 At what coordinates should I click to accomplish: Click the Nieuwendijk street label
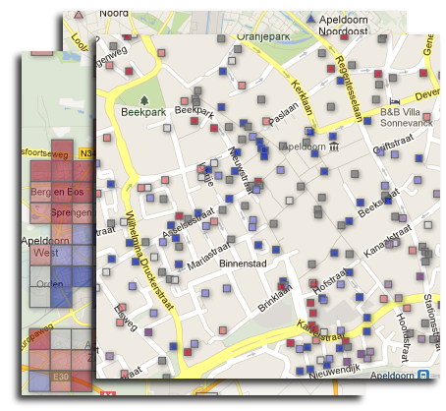click(334, 371)
